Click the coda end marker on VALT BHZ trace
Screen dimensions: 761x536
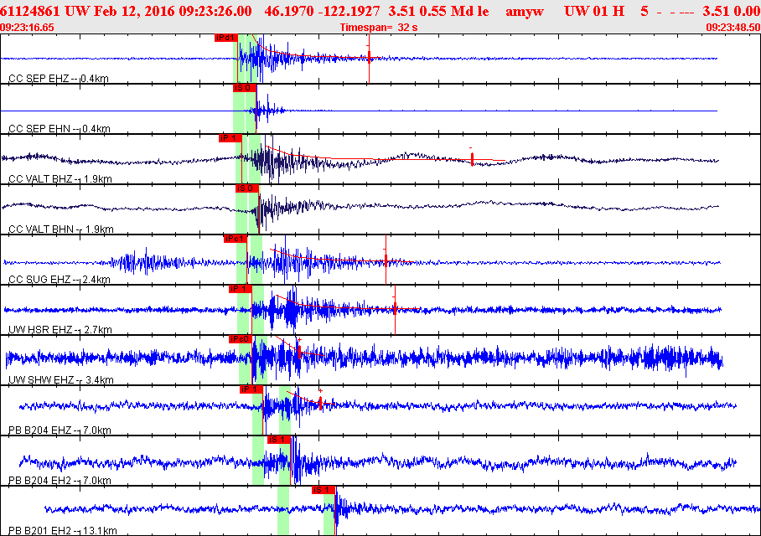[472, 158]
